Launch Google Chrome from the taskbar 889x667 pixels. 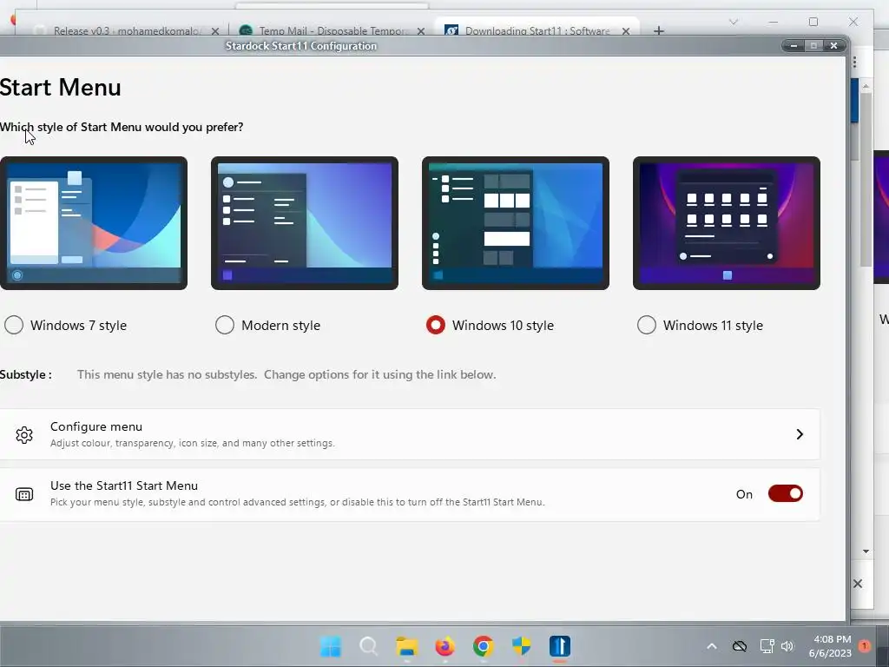click(x=483, y=646)
